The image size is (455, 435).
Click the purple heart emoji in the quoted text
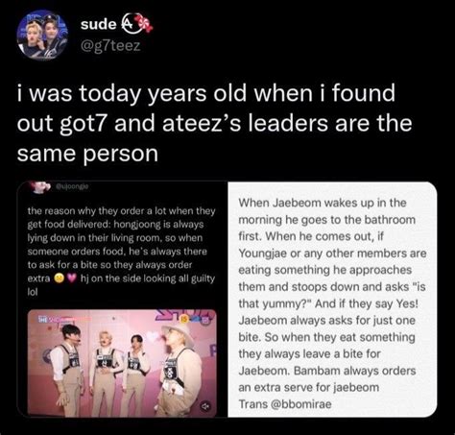pos(72,278)
